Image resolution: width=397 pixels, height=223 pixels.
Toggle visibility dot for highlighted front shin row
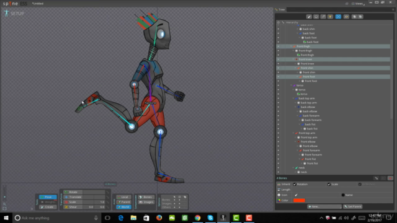click(x=279, y=68)
